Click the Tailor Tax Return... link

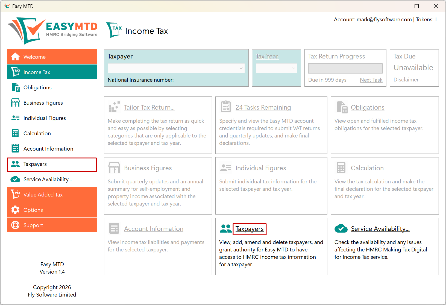coord(149,107)
